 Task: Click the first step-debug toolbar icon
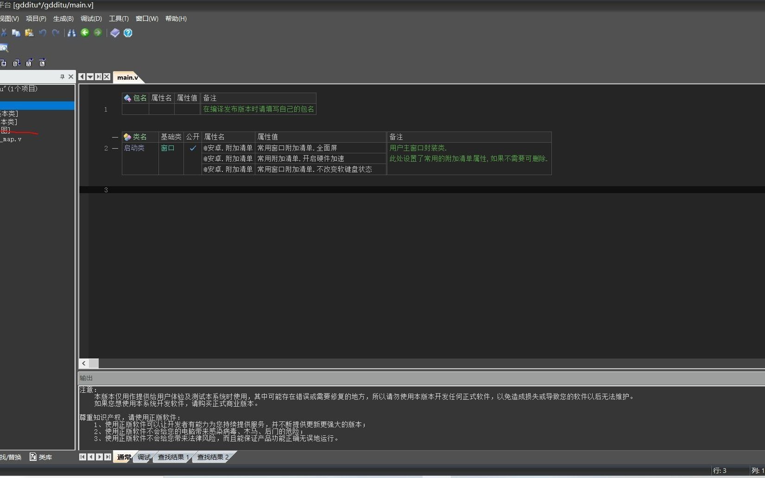point(3,63)
